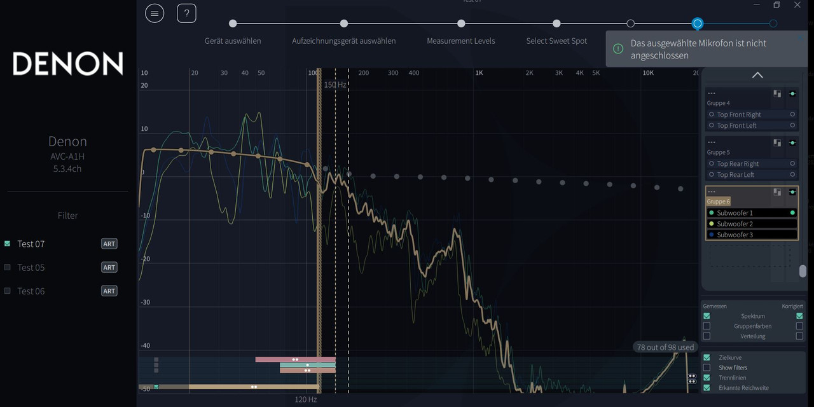Restore the application window
This screenshot has width=814, height=407.
[x=777, y=5]
